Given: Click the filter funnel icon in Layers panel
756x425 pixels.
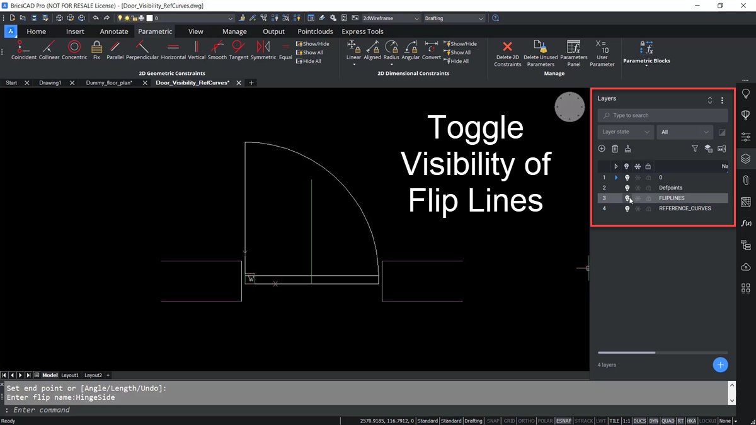Looking at the screenshot, I should [x=695, y=148].
